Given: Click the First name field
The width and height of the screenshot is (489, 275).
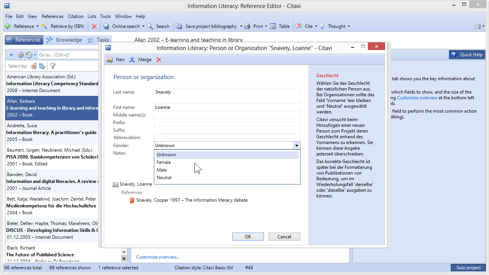Looking at the screenshot, I should pos(227,107).
